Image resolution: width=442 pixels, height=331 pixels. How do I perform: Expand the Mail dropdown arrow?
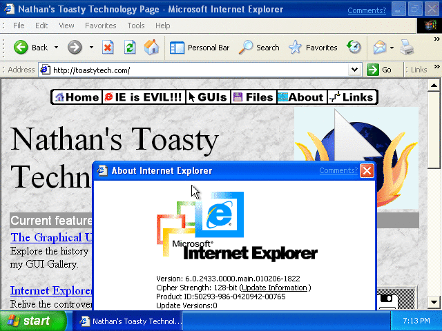[x=392, y=48]
